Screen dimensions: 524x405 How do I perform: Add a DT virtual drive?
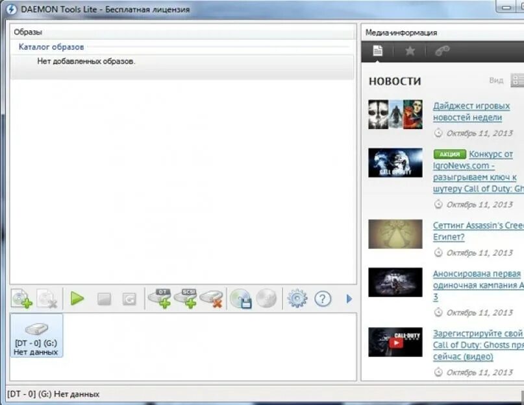coord(160,298)
